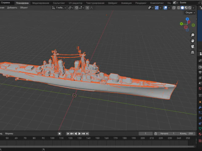Screen dimensions: 202x151
Task: Select solid viewport shading
Action: tap(182, 8)
